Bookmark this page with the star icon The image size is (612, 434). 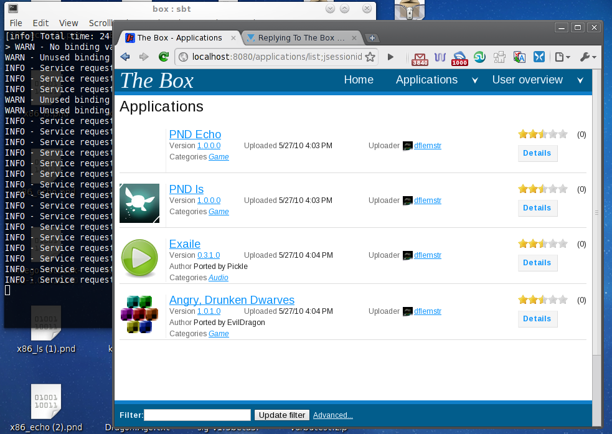(x=370, y=57)
